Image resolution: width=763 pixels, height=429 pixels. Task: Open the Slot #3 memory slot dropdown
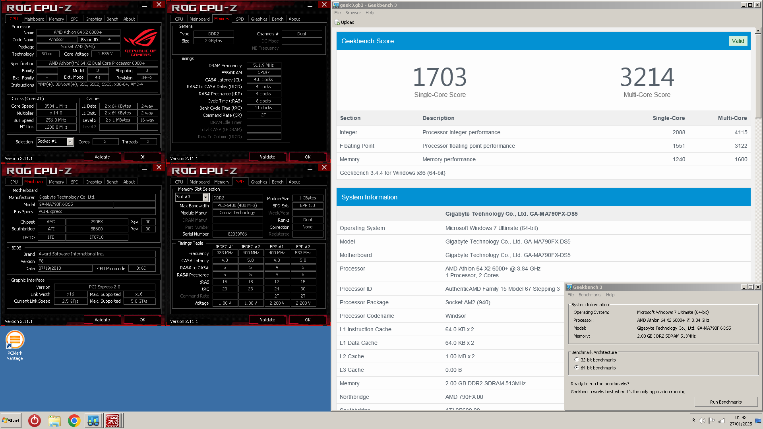(x=205, y=197)
